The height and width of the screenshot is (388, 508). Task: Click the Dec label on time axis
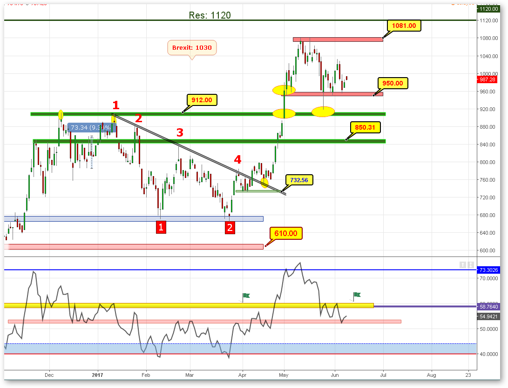tap(49, 375)
